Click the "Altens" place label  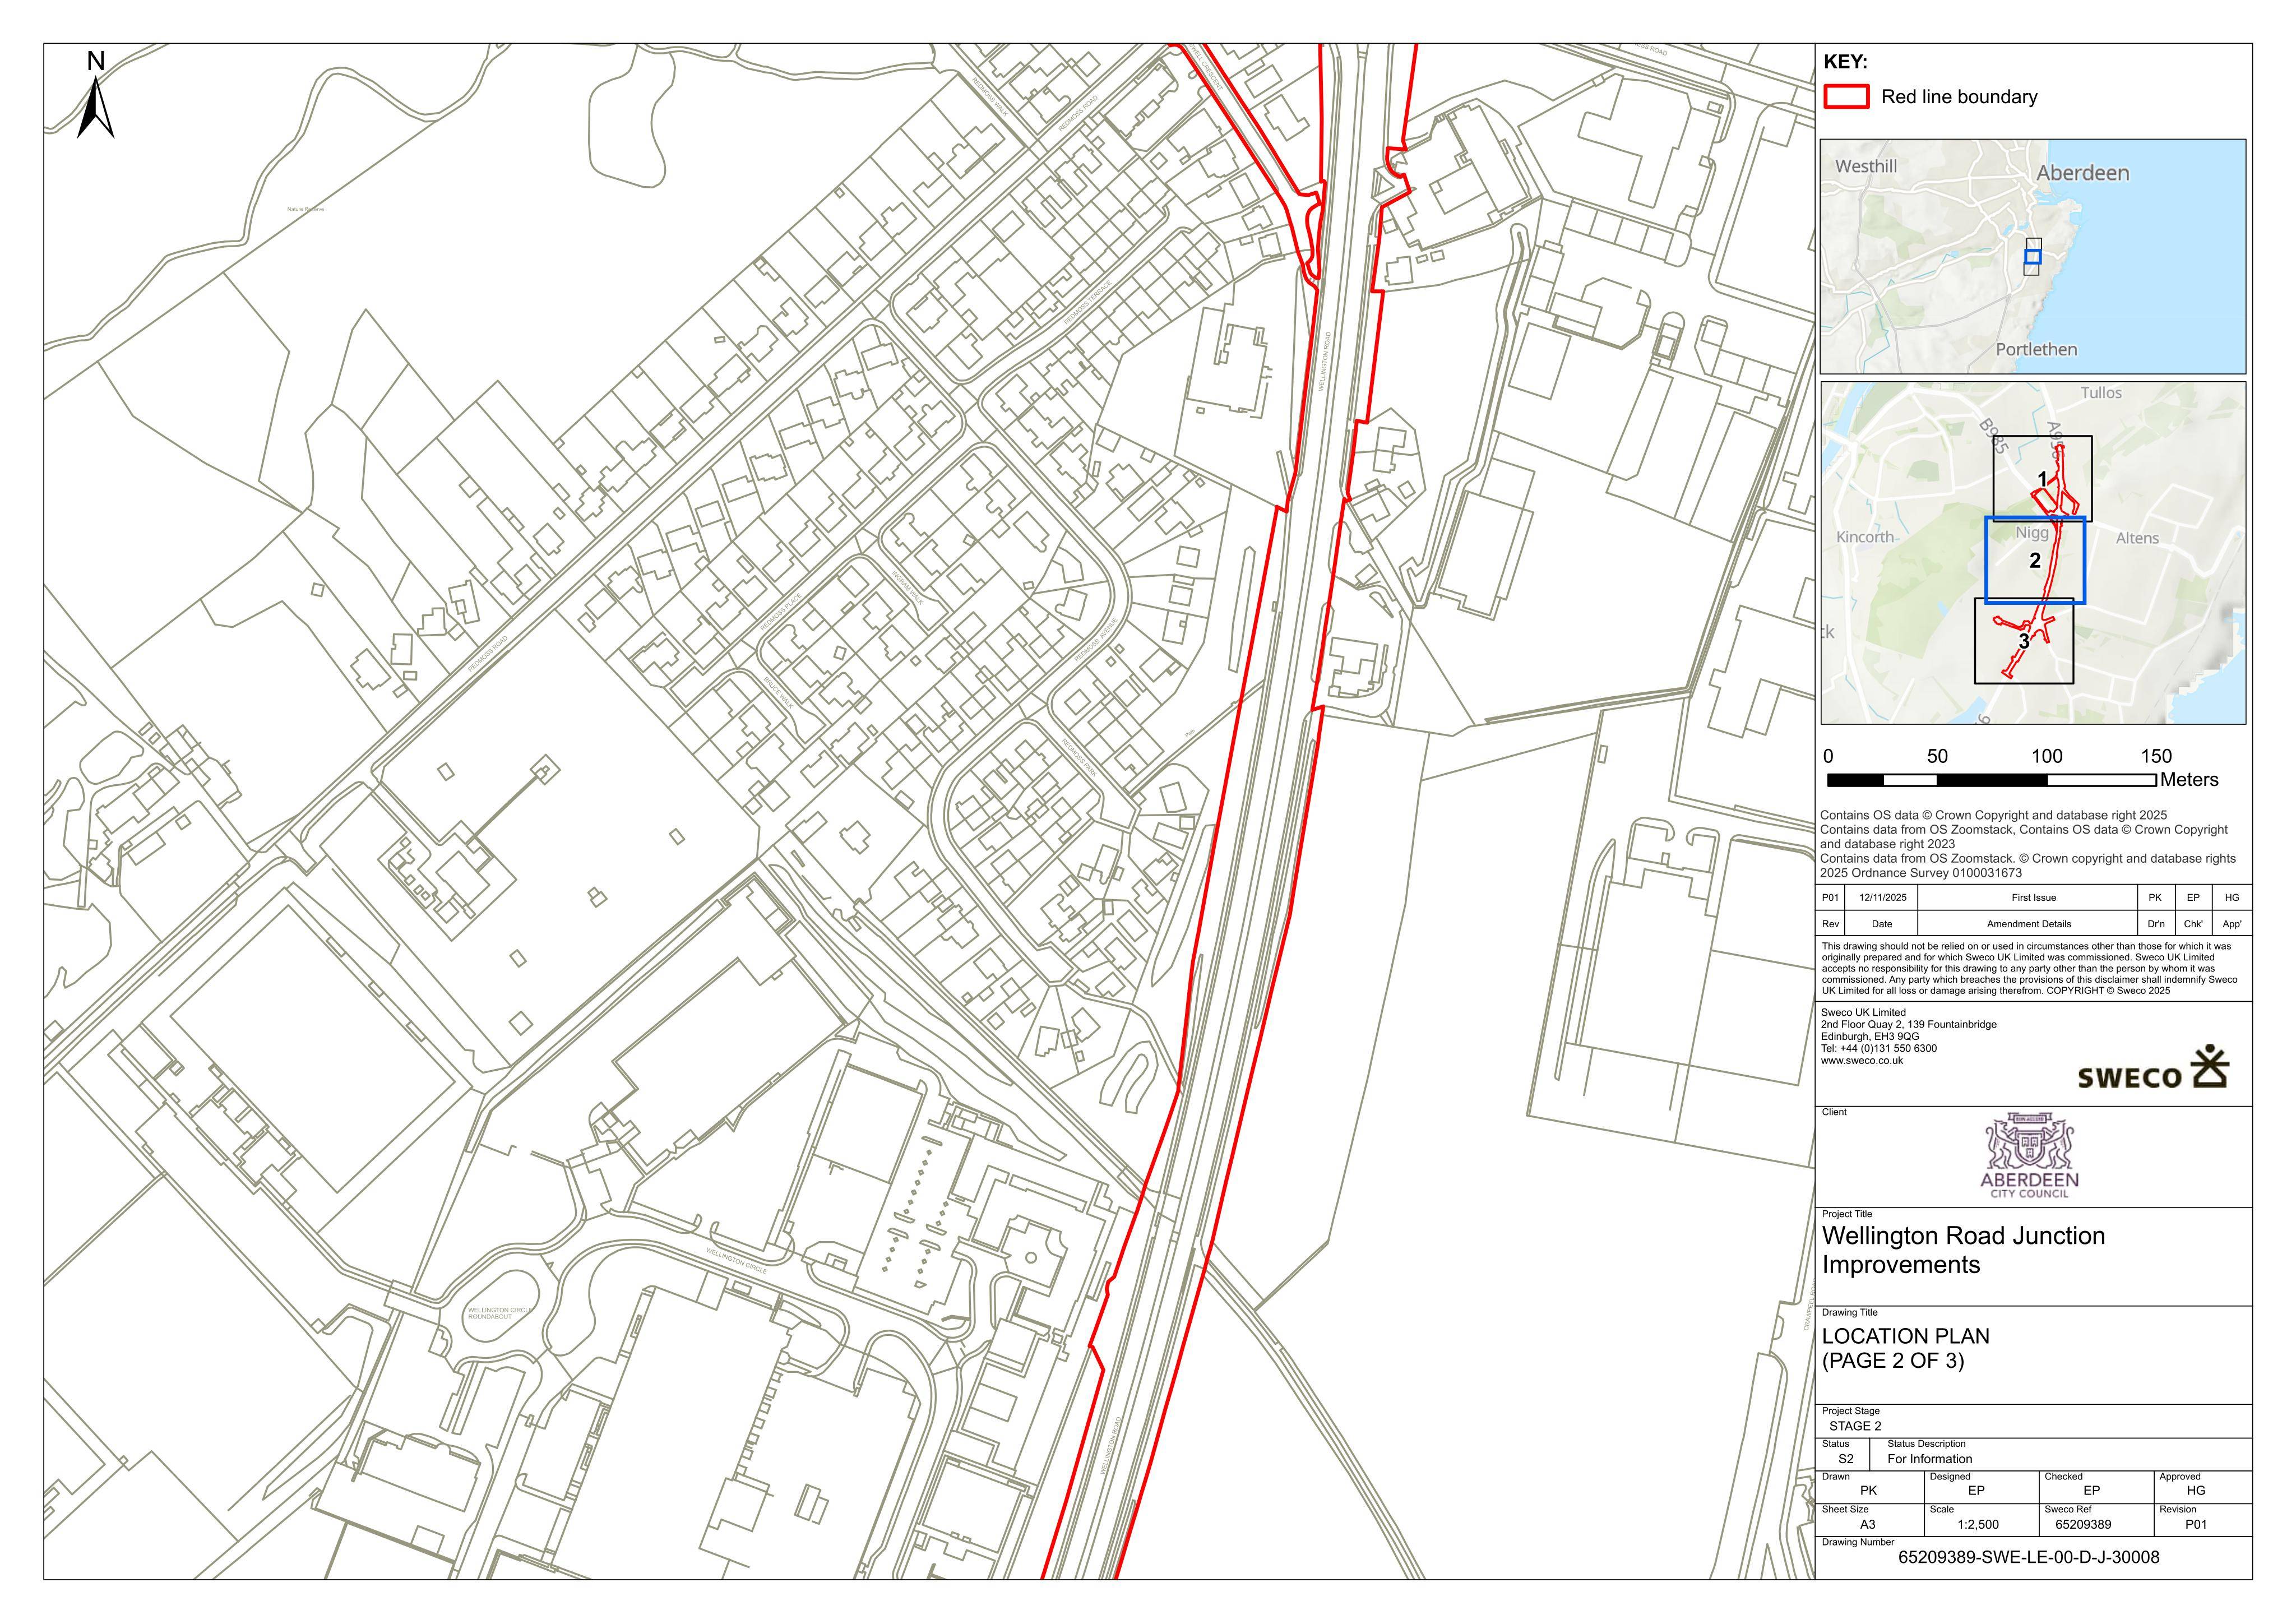[x=2137, y=538]
